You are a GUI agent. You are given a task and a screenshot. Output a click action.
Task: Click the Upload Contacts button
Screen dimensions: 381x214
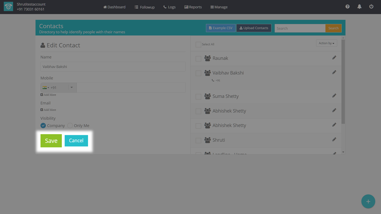click(x=254, y=28)
